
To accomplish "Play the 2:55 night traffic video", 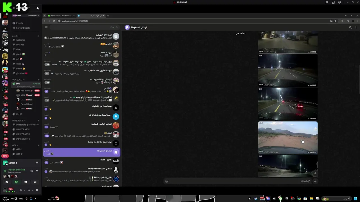I will (x=288, y=104).
